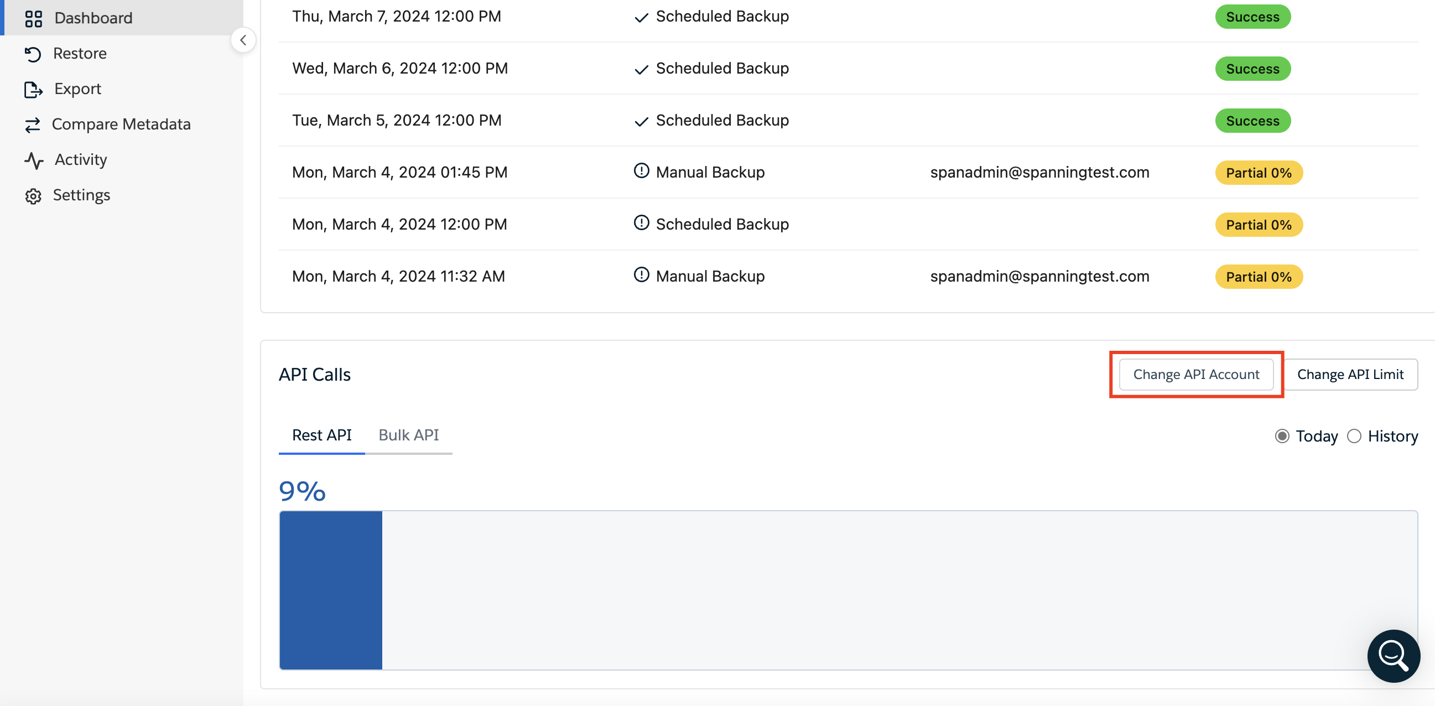Click the Restore circular arrow icon
1435x706 pixels.
point(33,54)
